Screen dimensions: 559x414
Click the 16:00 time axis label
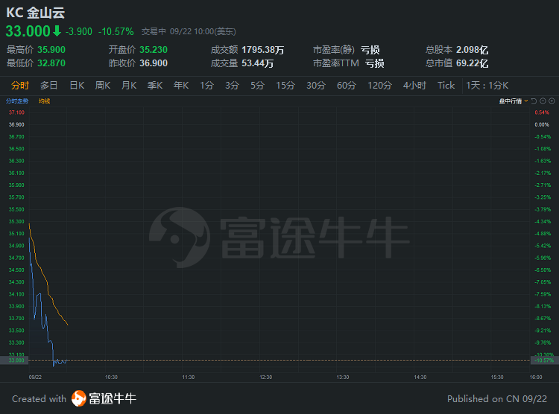click(x=536, y=377)
